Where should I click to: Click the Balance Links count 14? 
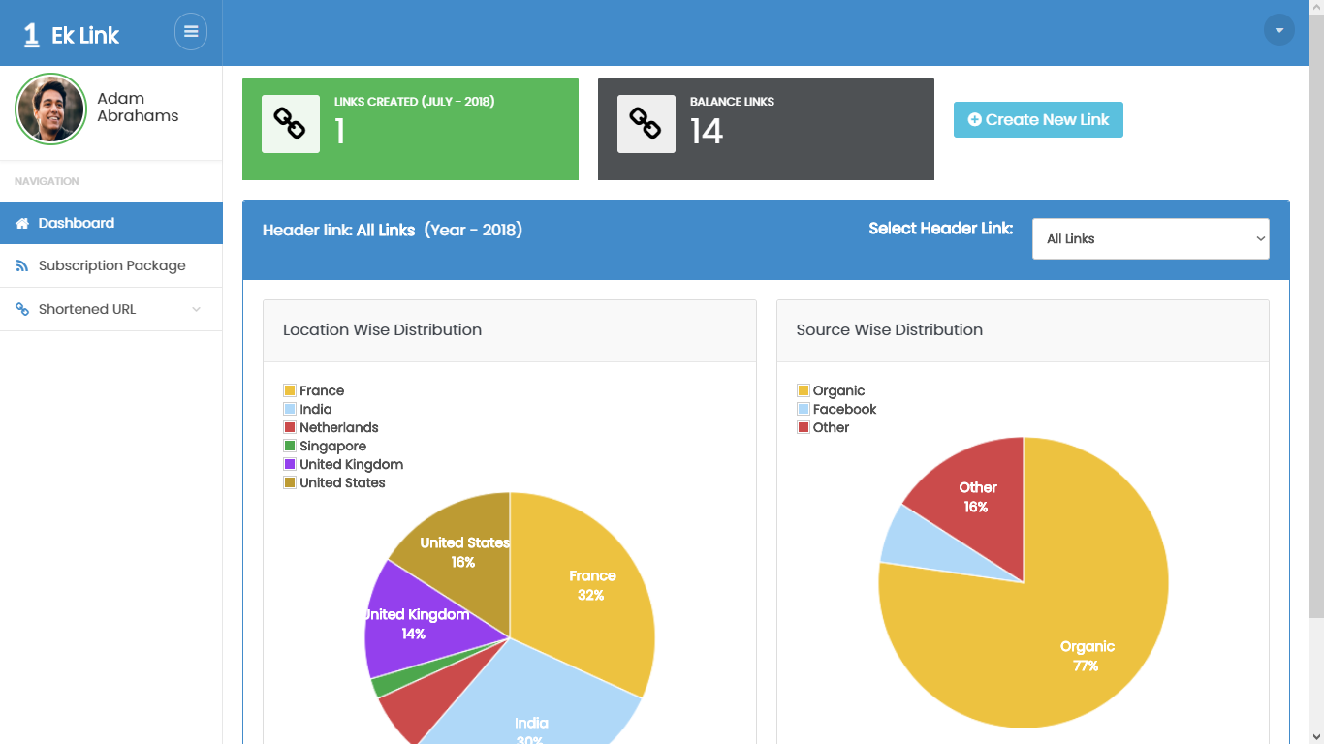(707, 131)
